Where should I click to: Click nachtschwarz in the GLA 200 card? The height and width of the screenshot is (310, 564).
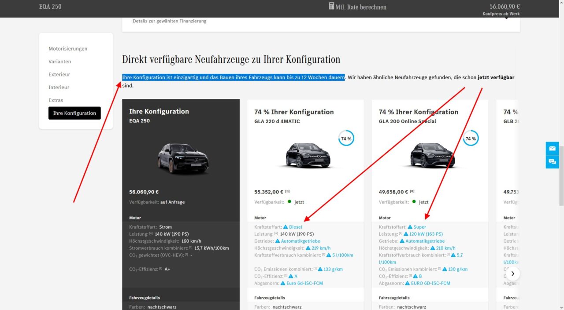click(412, 307)
